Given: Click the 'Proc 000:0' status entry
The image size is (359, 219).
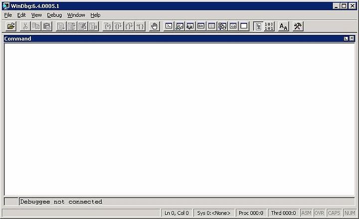Looking at the screenshot, I should 251,213.
